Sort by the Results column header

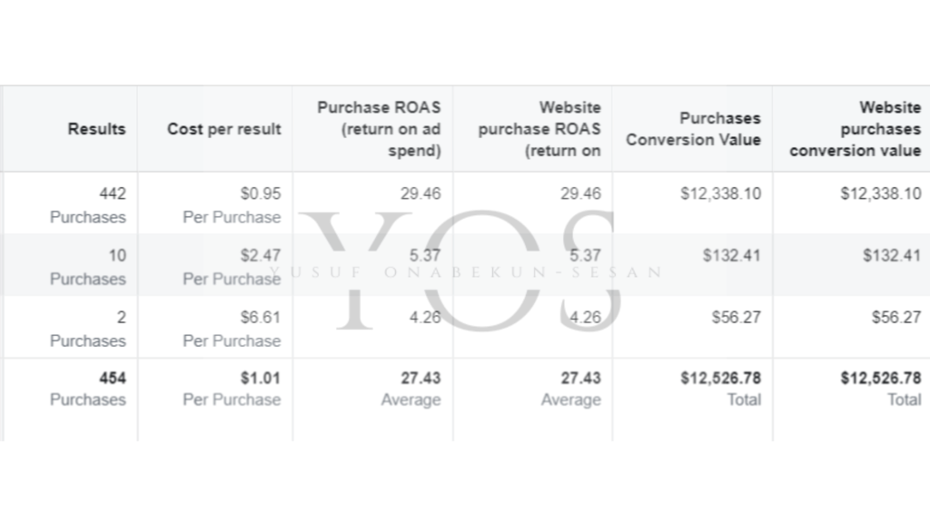[96, 129]
